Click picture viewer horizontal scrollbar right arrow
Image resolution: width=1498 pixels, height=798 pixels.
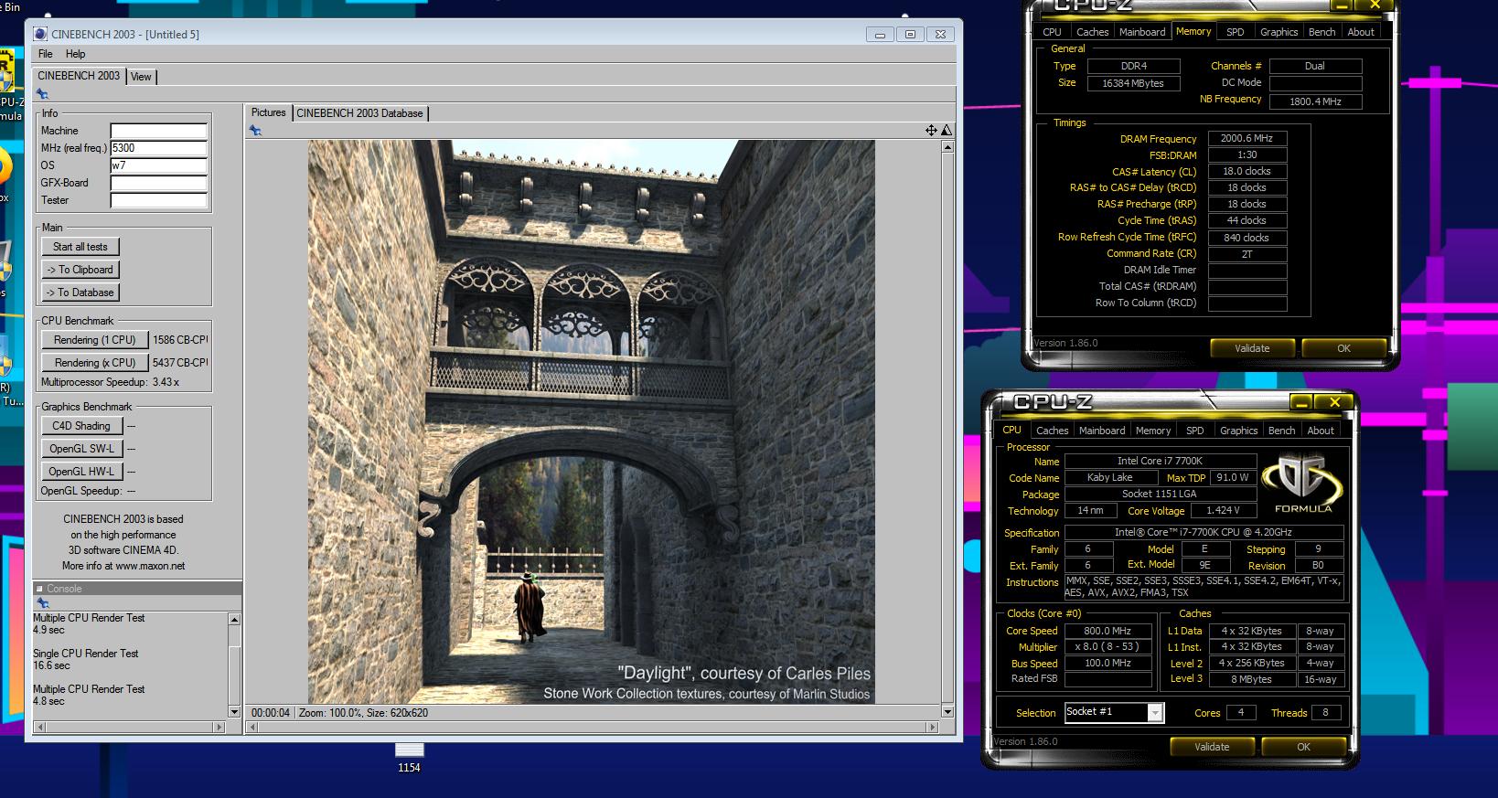tap(933, 728)
